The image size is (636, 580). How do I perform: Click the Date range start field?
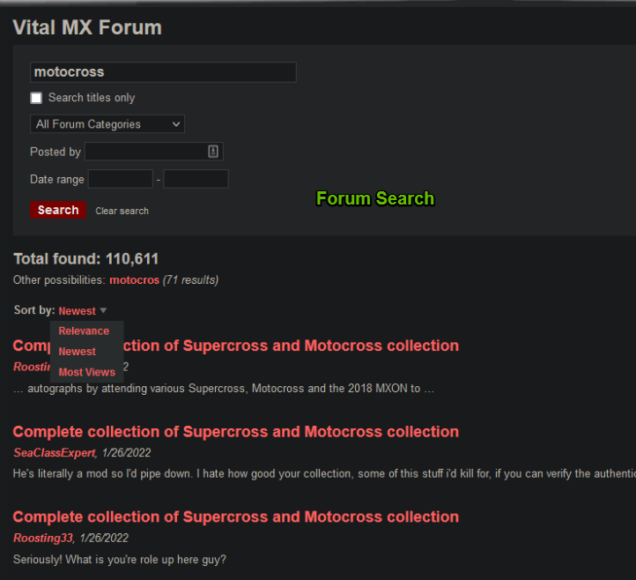[121, 179]
